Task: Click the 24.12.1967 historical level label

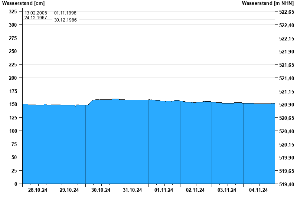Action: [x=36, y=17]
